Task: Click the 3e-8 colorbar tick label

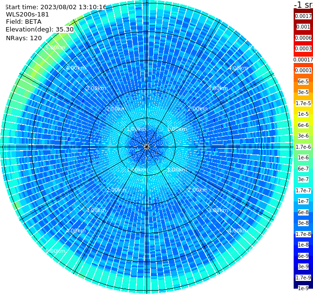Action: pos(303,223)
